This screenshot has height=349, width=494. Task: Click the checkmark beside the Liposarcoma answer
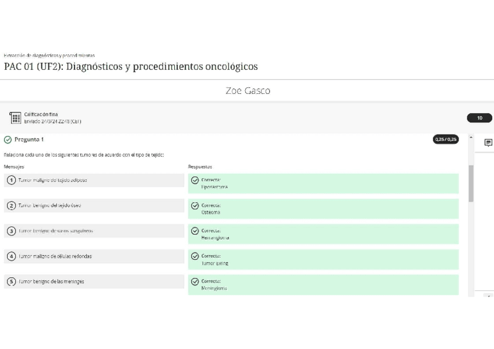[x=195, y=180]
